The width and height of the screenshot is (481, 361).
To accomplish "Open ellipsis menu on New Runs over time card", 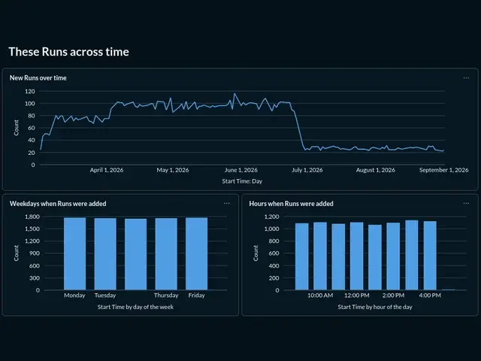I will coord(466,78).
